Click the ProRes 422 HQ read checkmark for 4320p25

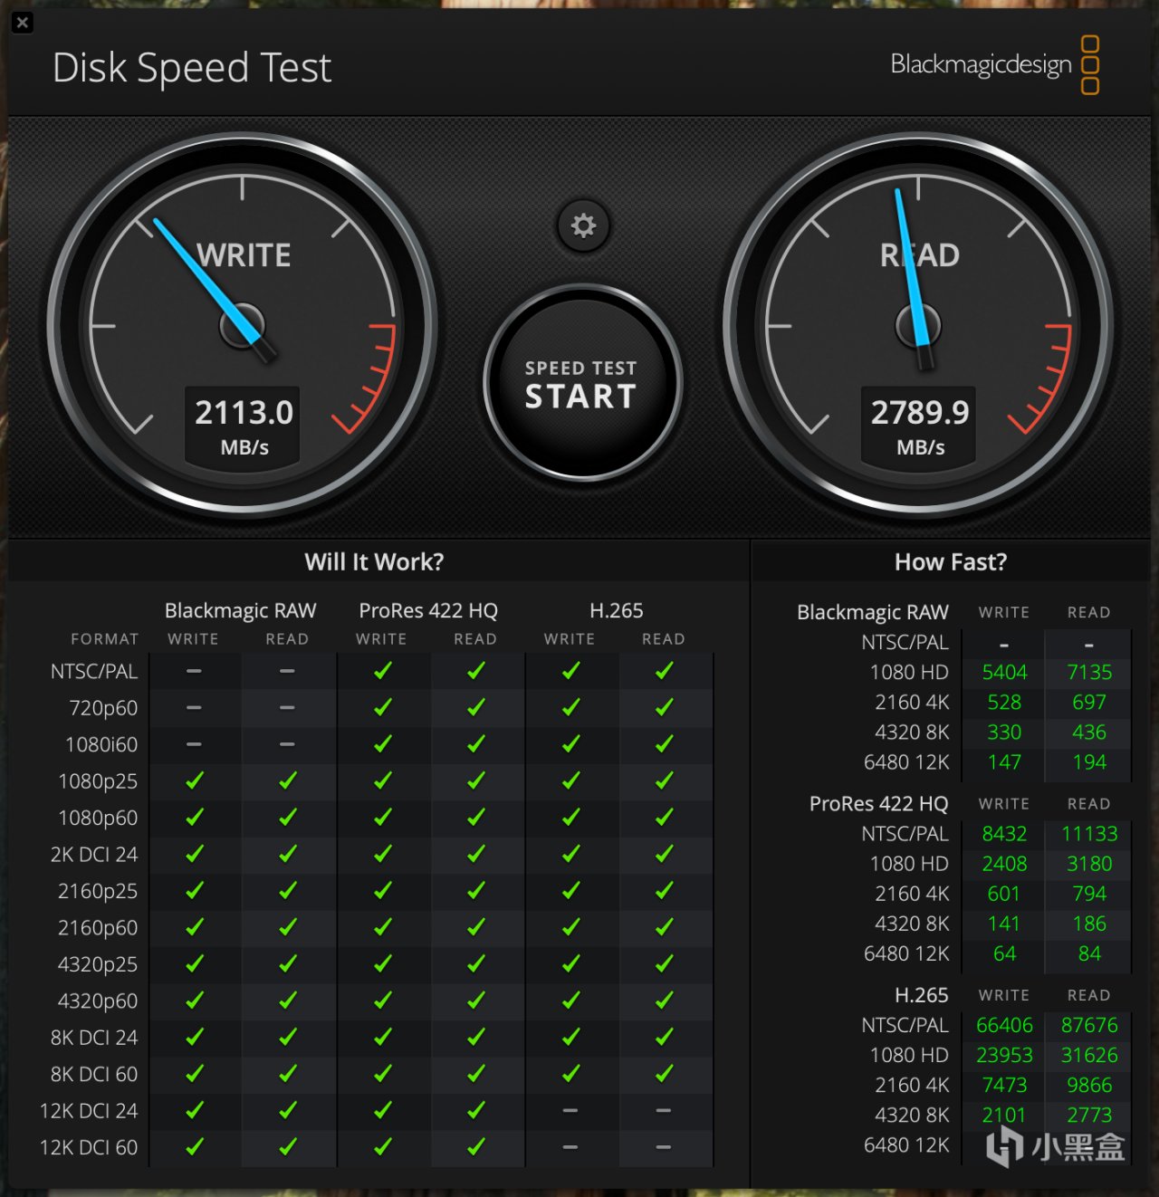[x=475, y=964]
